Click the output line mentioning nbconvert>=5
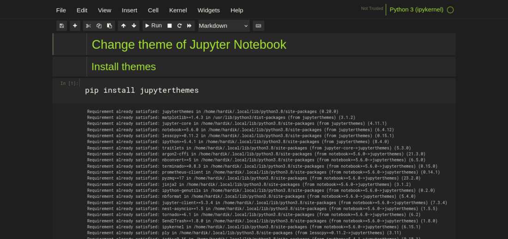 pyautogui.click(x=256, y=160)
